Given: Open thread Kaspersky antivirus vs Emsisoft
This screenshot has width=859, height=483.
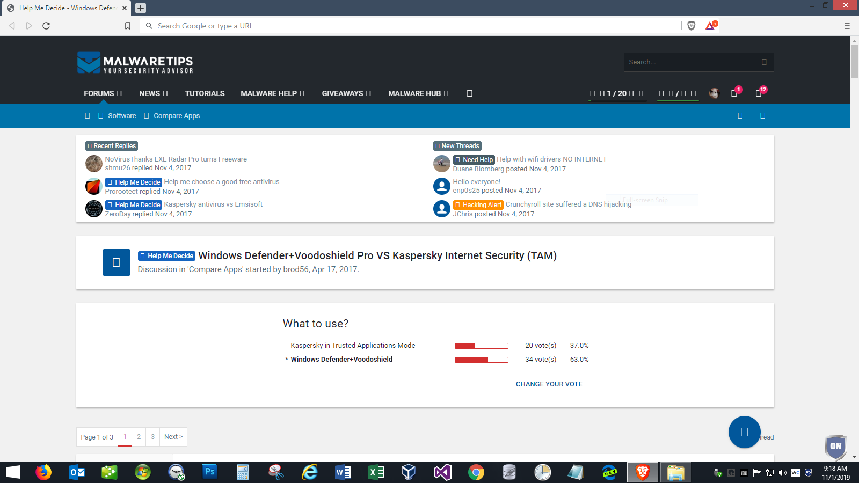Looking at the screenshot, I should (213, 204).
